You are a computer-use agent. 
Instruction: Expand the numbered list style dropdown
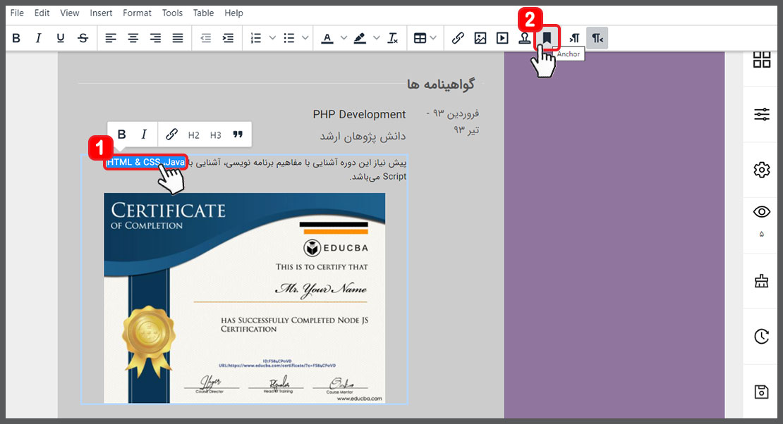272,38
